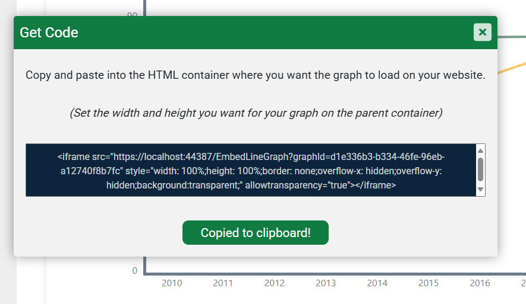Click the 0 y-axis label

coord(134,271)
